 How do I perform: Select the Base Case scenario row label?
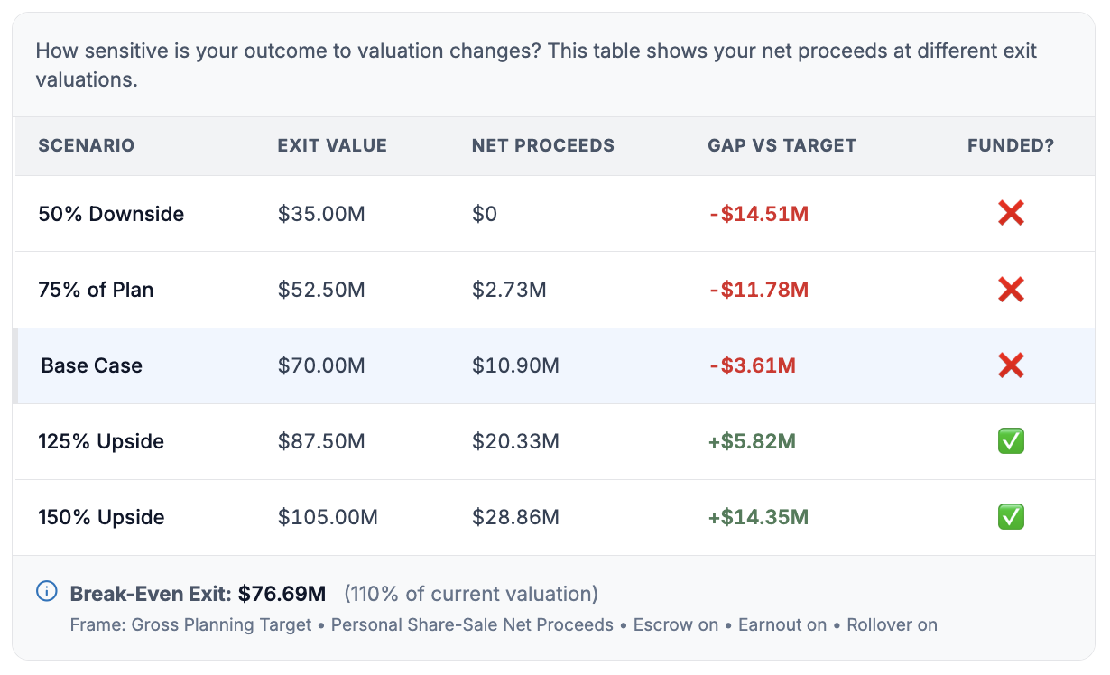coord(92,365)
